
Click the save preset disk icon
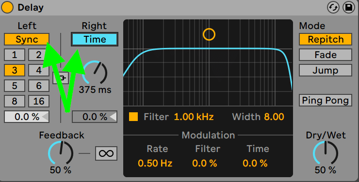pos(349,8)
